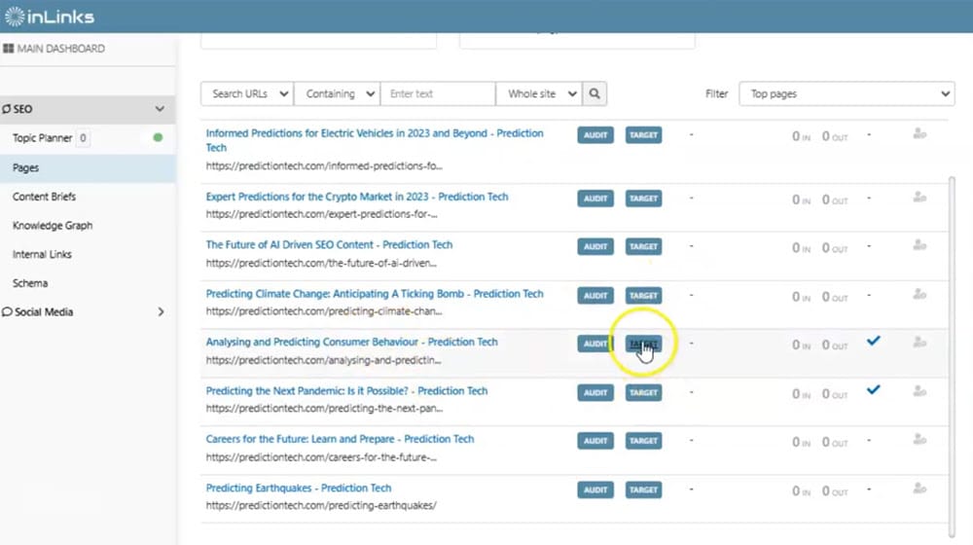This screenshot has width=973, height=545.
Task: Click user icon for Consumer Behaviour row
Action: 919,343
